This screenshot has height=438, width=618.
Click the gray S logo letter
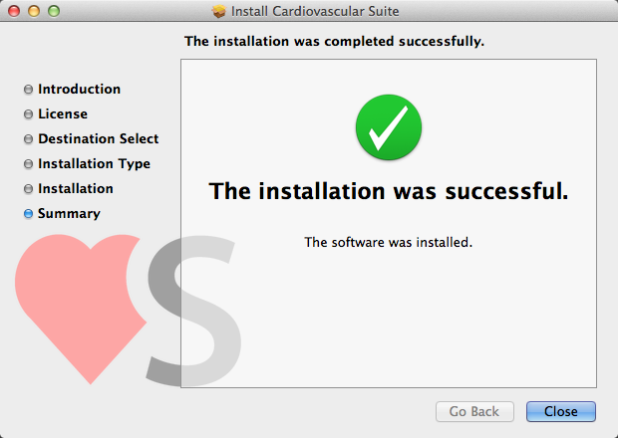[194, 311]
